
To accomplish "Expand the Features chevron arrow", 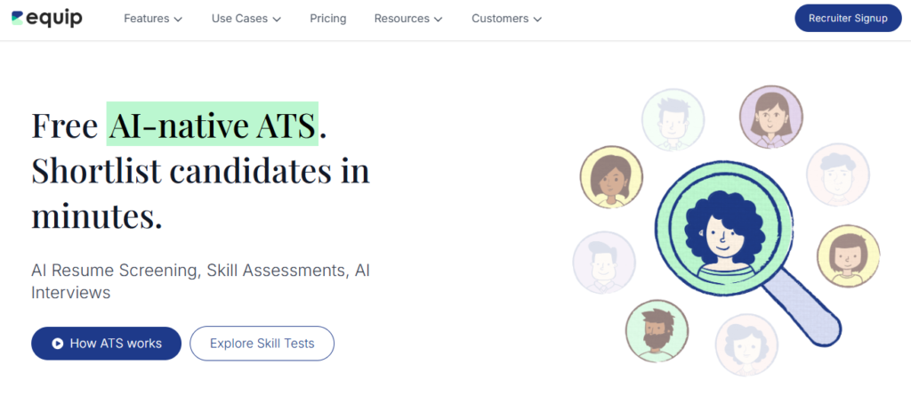I will coord(178,20).
